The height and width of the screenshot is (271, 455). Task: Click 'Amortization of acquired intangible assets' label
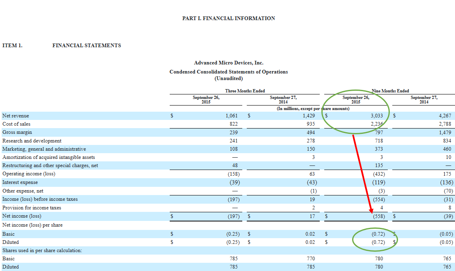49,157
